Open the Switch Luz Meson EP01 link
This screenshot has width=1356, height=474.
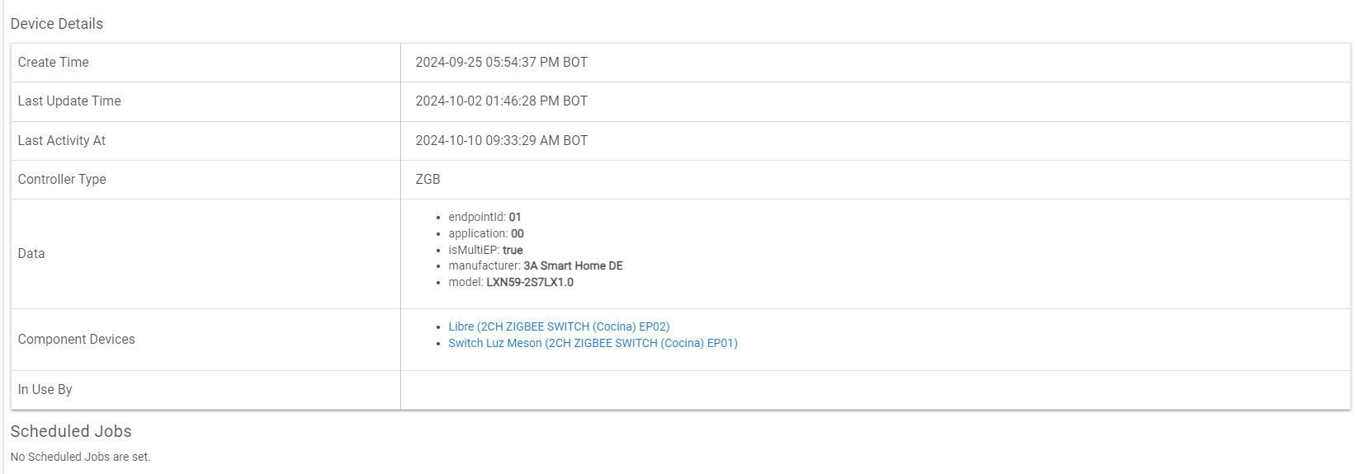tap(593, 343)
